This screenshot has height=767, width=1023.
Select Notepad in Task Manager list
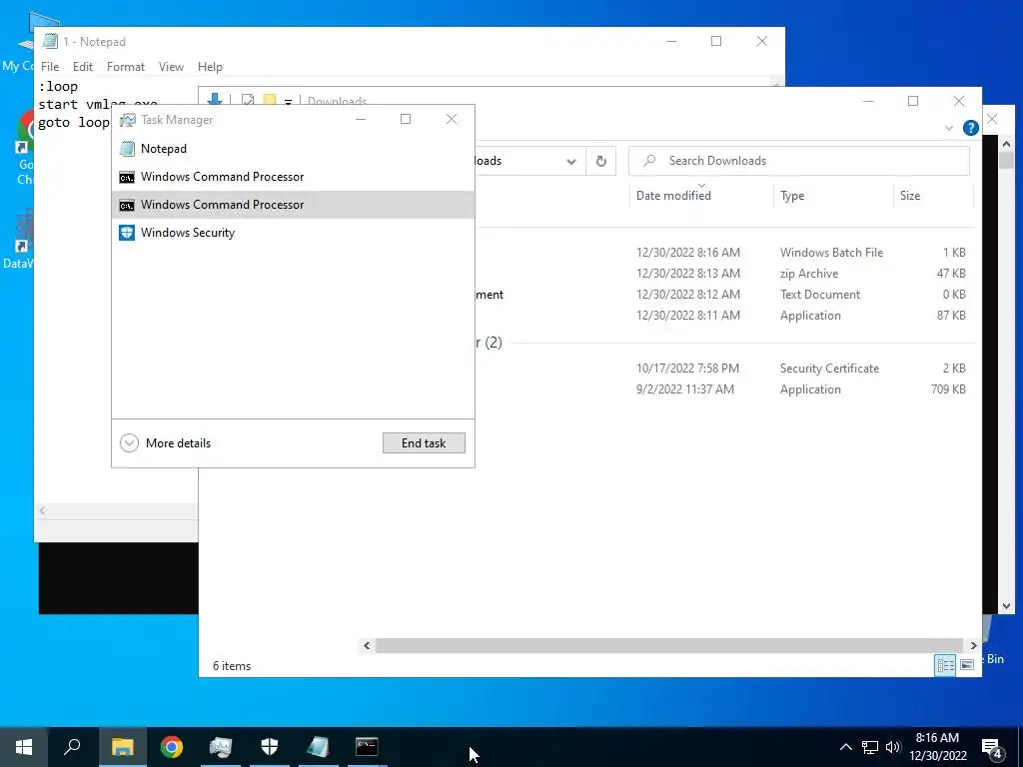tap(293, 149)
